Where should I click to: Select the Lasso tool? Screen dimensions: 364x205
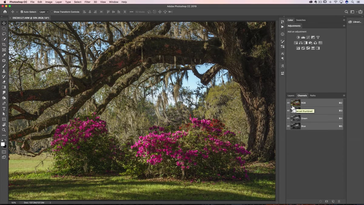tap(4, 34)
